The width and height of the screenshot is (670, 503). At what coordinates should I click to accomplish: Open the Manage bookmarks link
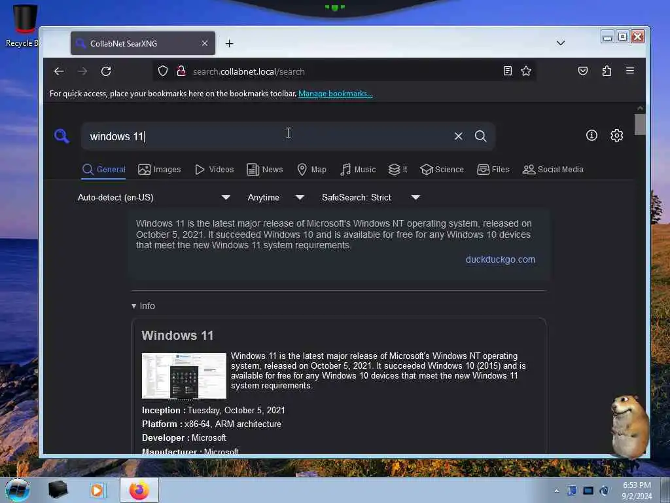[336, 94]
